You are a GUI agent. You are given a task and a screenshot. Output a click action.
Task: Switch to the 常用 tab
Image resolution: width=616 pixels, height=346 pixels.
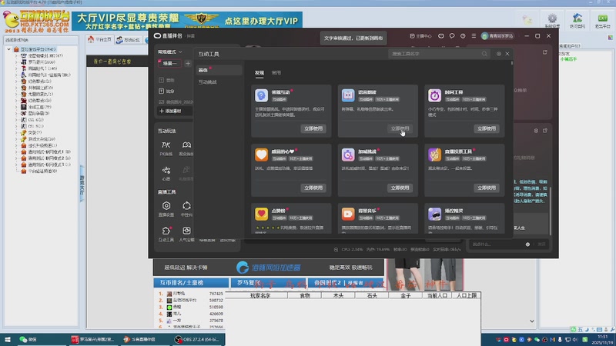click(276, 72)
